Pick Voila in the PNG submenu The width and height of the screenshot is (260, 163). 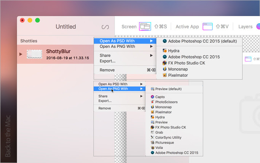click(174, 148)
